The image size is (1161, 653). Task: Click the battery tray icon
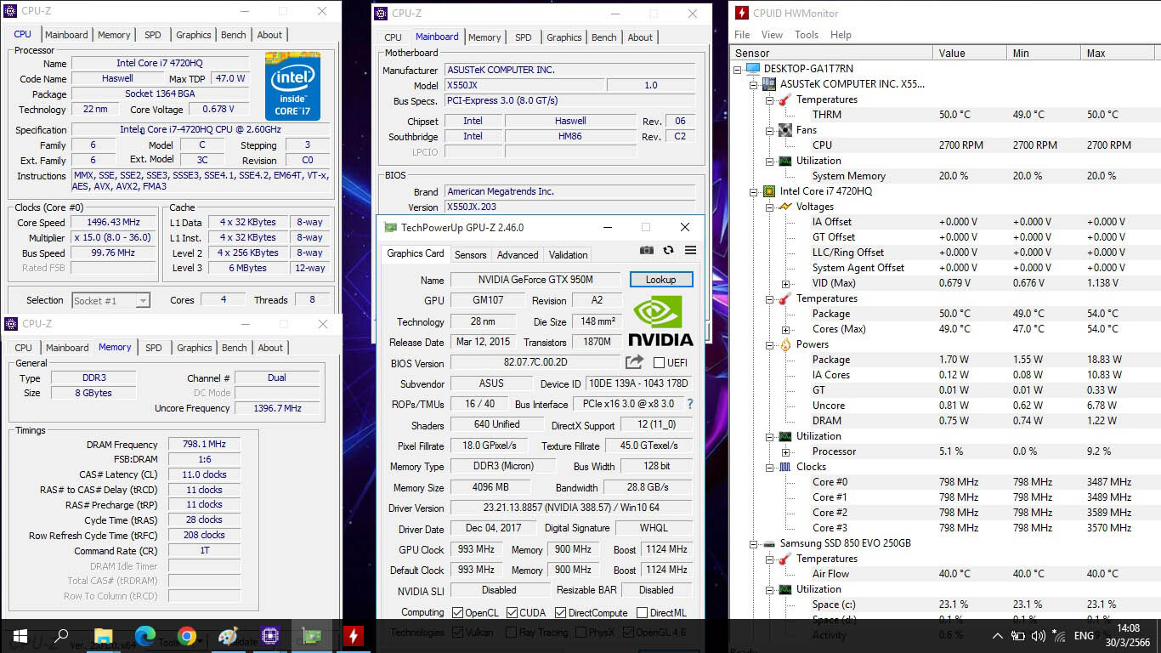point(1017,636)
